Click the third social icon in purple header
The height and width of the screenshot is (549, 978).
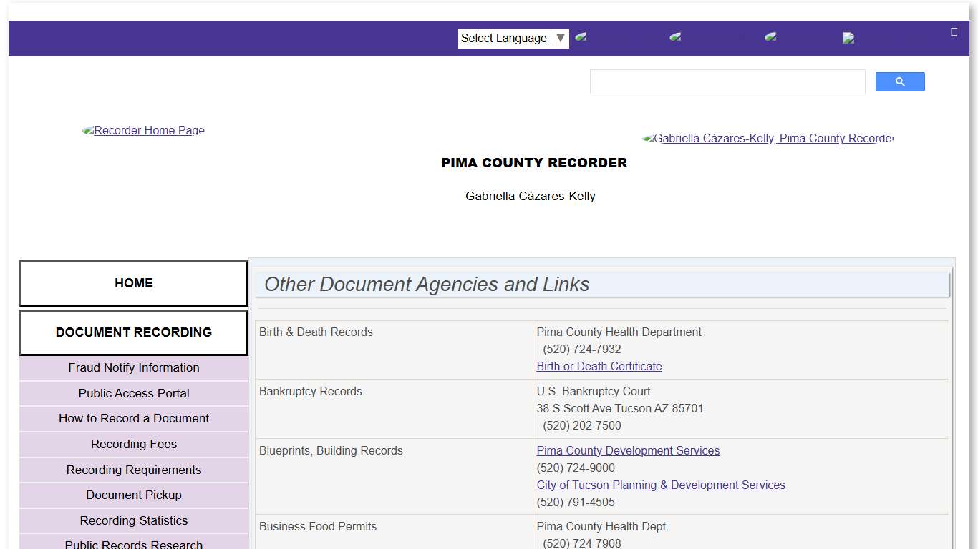[x=770, y=37]
